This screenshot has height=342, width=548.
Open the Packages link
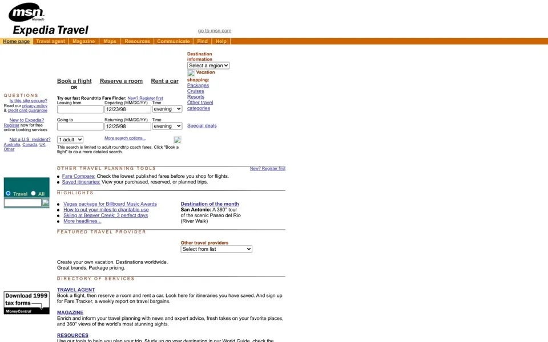[198, 85]
